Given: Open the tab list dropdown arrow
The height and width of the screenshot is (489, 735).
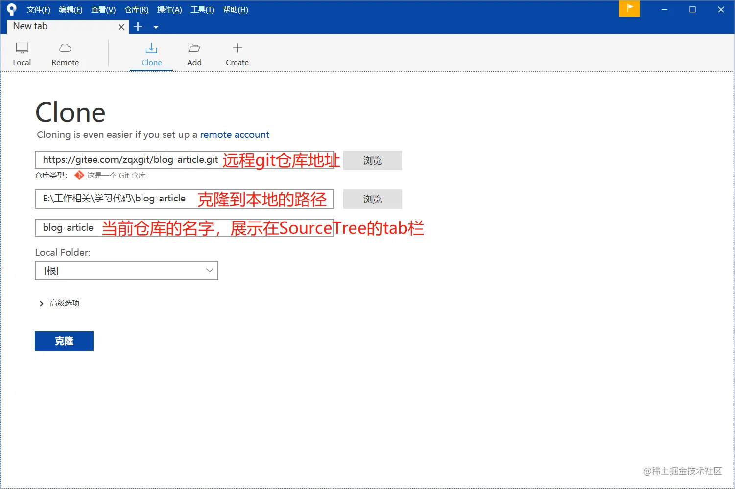Looking at the screenshot, I should pyautogui.click(x=156, y=28).
